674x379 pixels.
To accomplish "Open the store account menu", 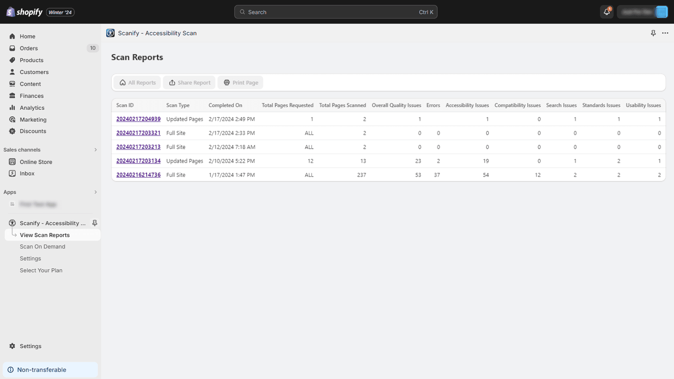I will click(x=643, y=12).
